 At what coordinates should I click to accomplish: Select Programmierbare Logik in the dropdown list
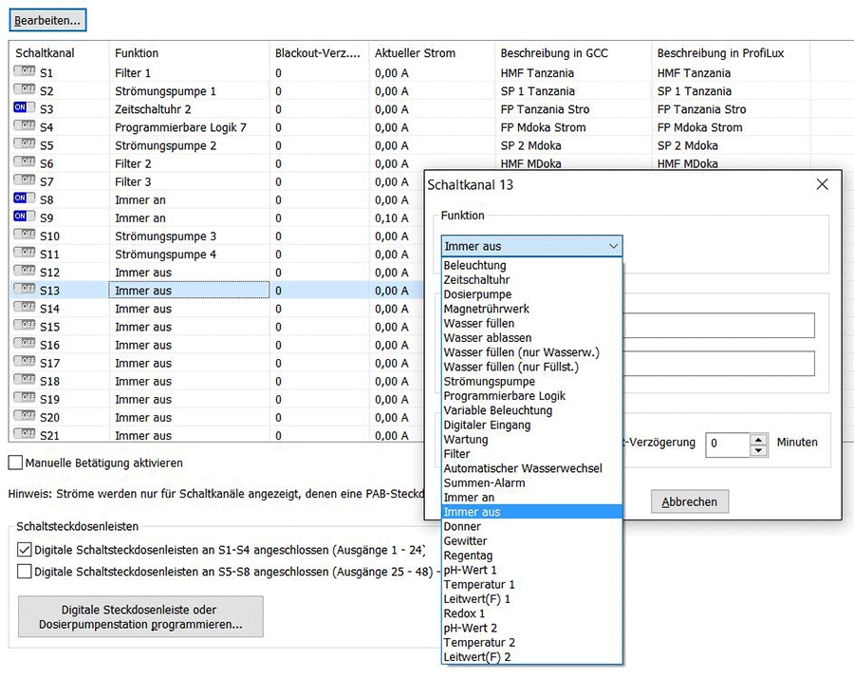coord(504,396)
